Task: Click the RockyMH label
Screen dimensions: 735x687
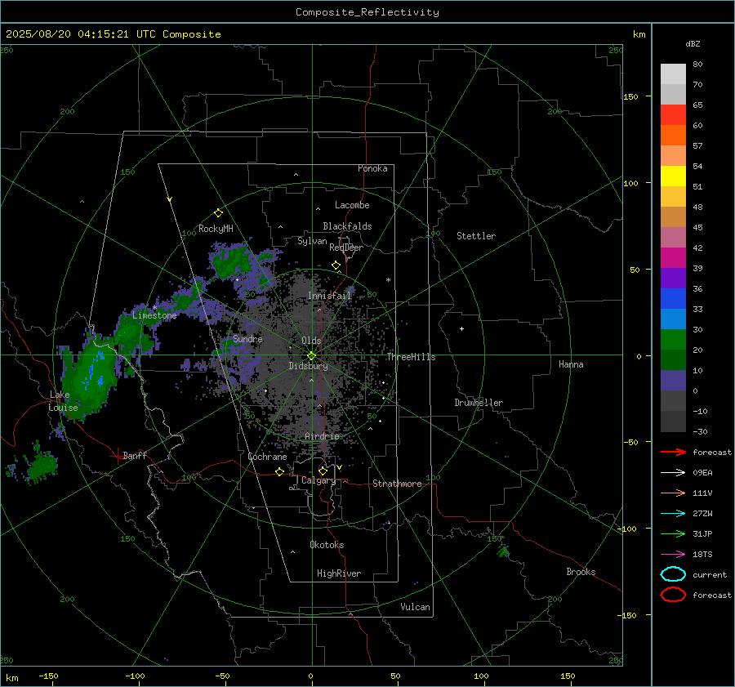Action: (216, 229)
